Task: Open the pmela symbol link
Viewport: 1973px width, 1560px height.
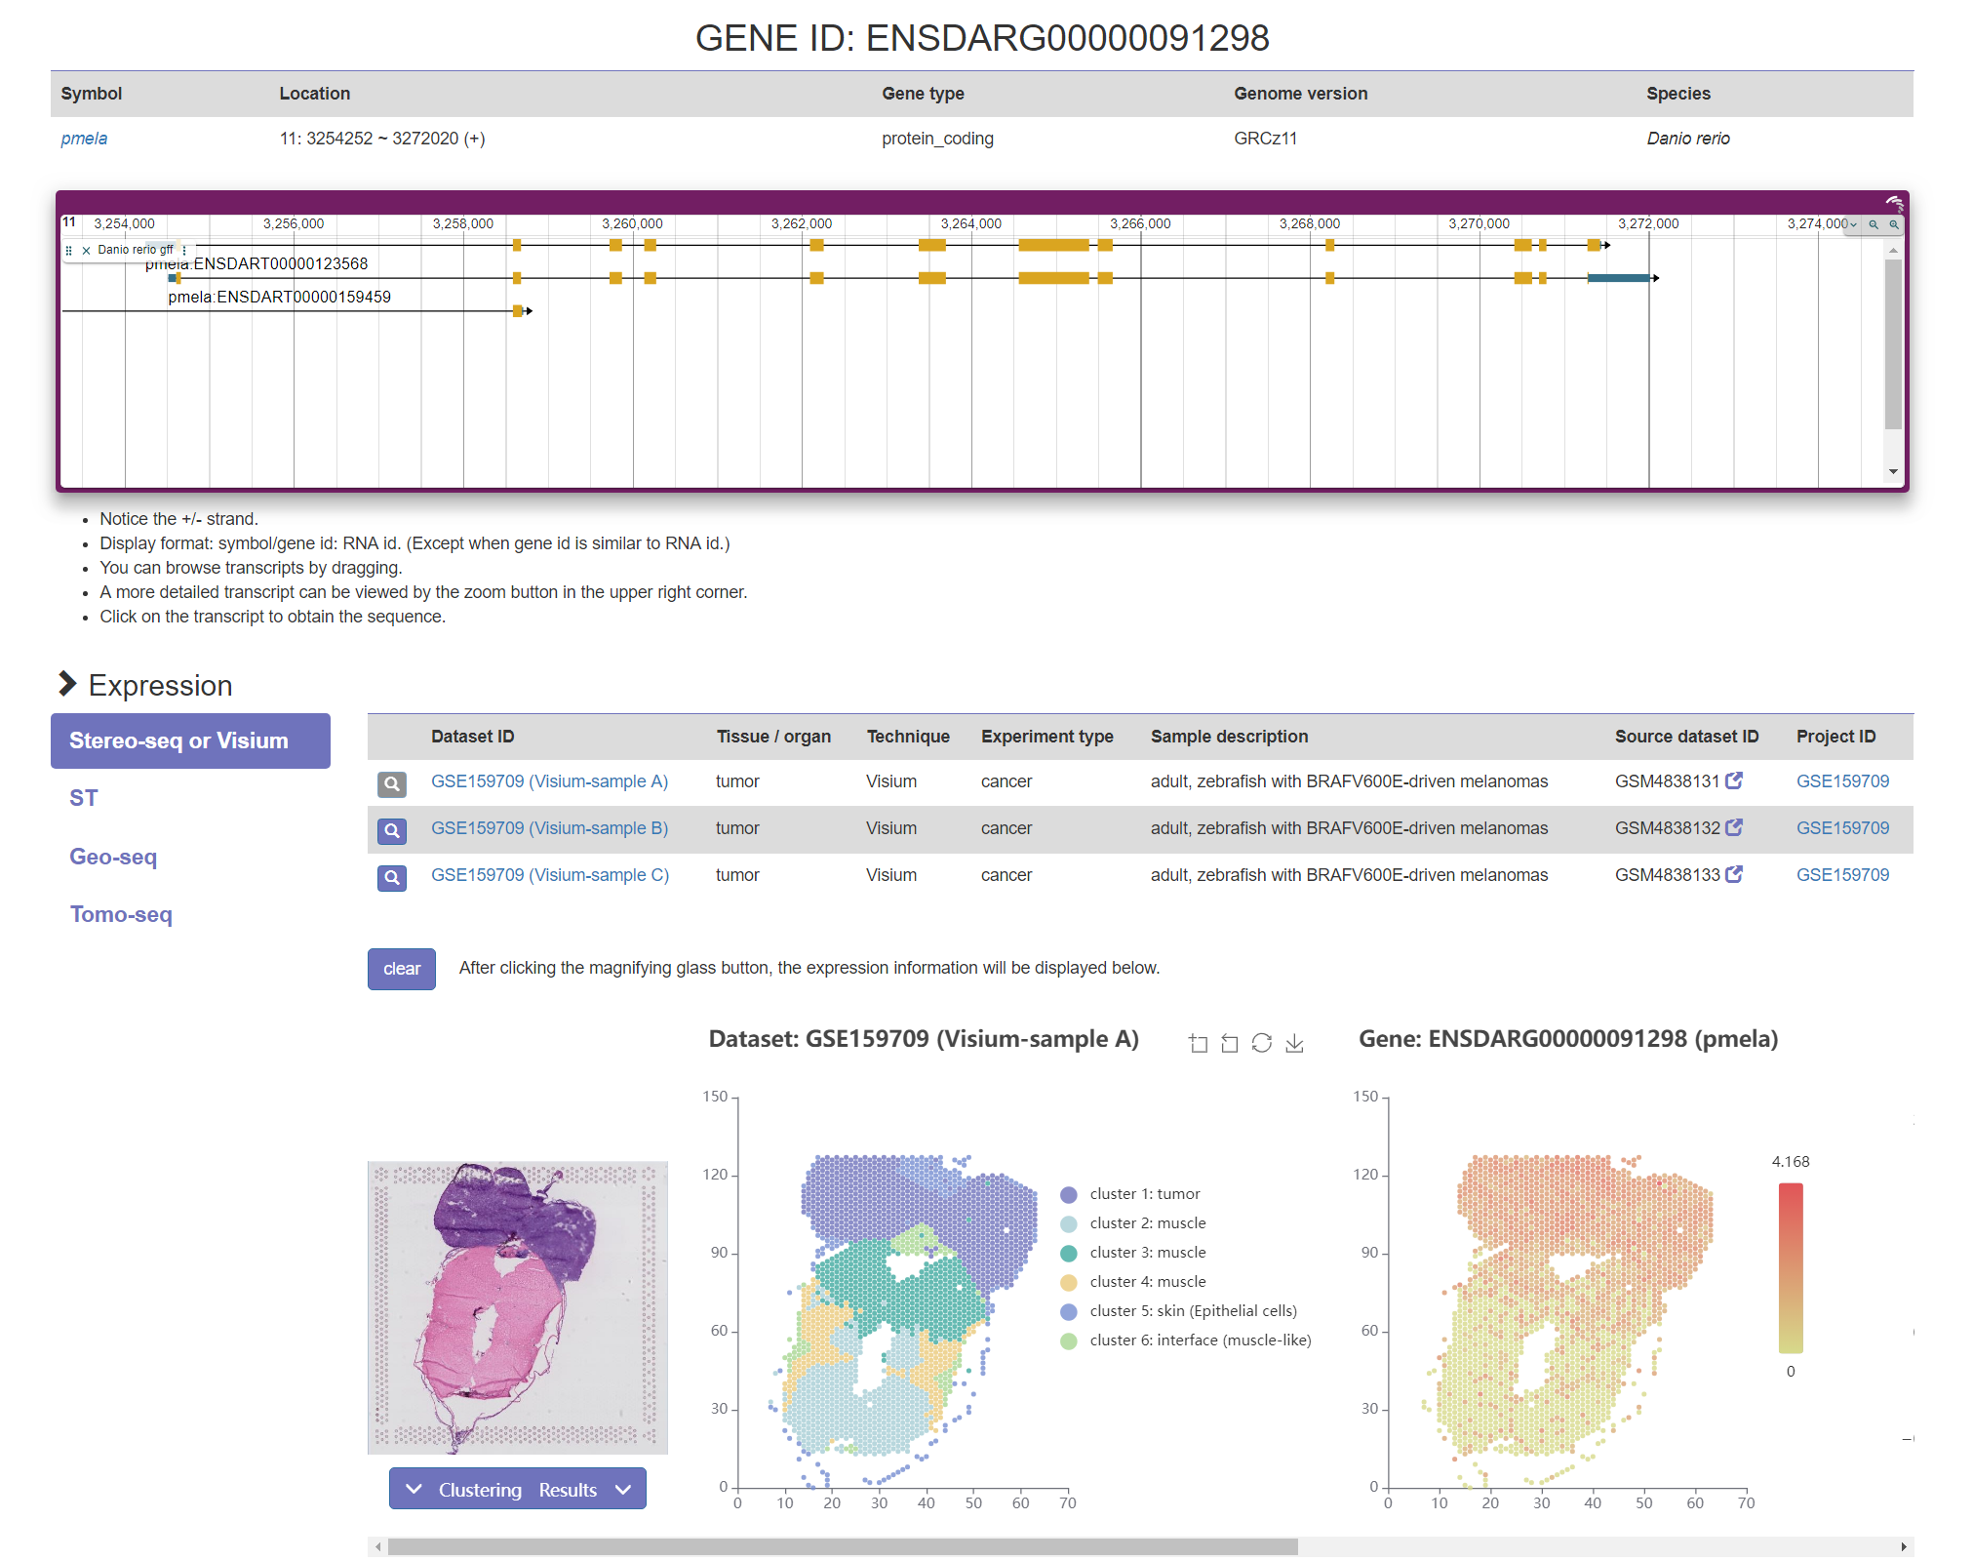Action: click(84, 139)
